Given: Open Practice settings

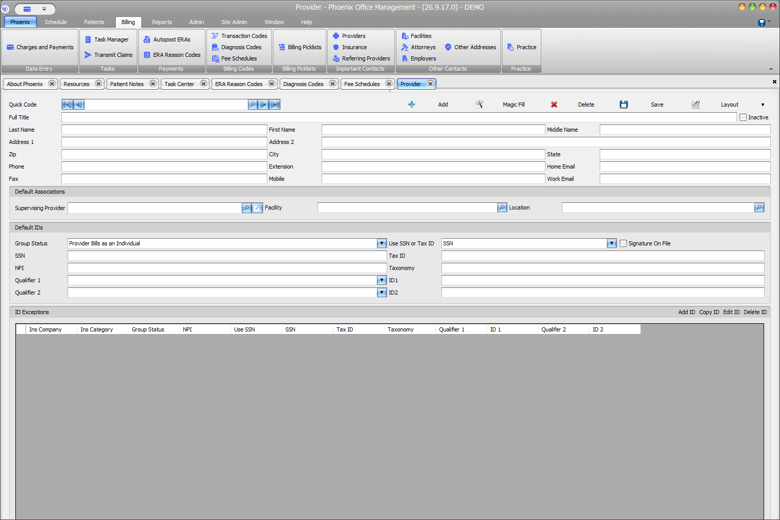Looking at the screenshot, I should 521,47.
